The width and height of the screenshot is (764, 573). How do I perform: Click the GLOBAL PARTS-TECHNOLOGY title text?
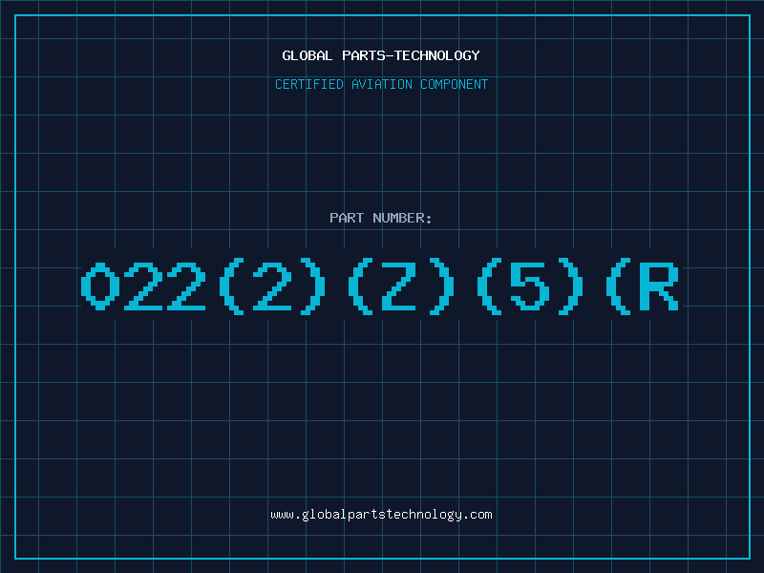(x=381, y=55)
